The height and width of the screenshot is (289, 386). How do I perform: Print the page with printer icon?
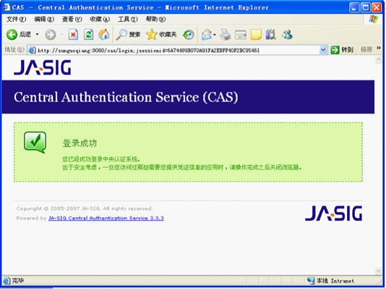click(225, 35)
